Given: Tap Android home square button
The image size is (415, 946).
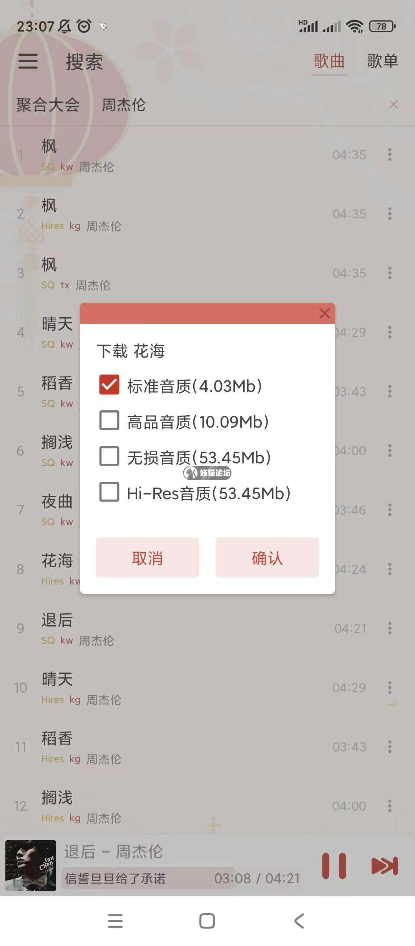Looking at the screenshot, I should pyautogui.click(x=207, y=921).
